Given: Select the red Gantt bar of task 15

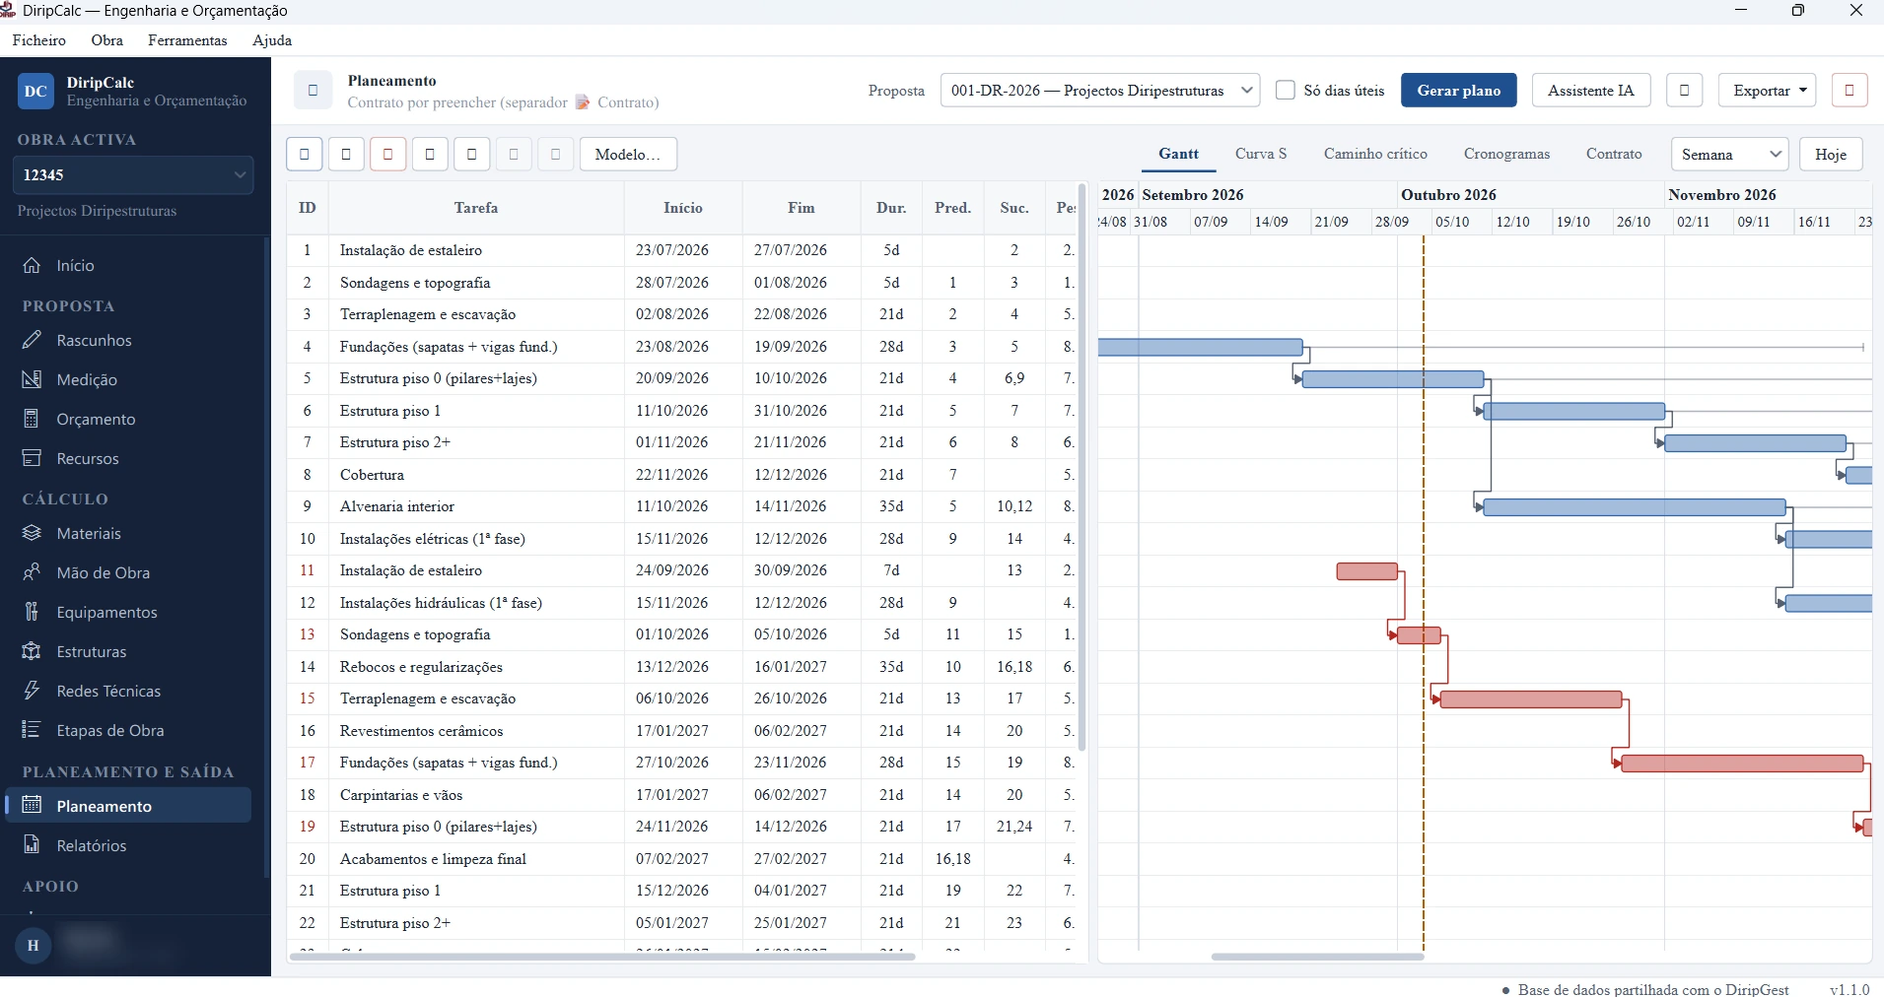Looking at the screenshot, I should [1531, 699].
